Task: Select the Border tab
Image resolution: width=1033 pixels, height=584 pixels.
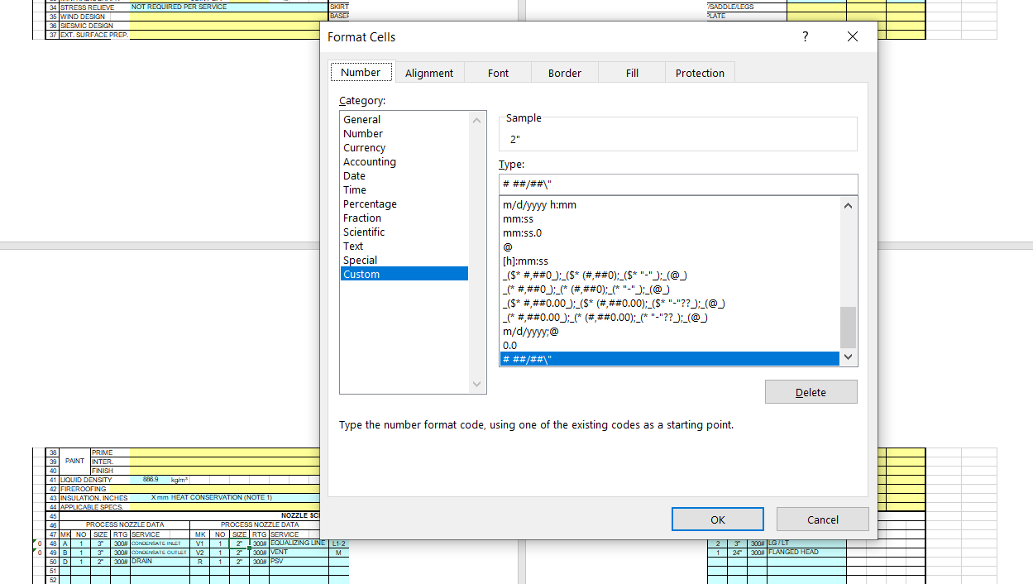Action: point(564,73)
